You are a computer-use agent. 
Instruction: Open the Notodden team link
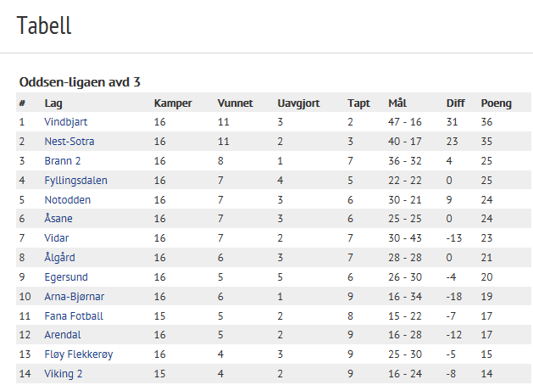tap(67, 200)
